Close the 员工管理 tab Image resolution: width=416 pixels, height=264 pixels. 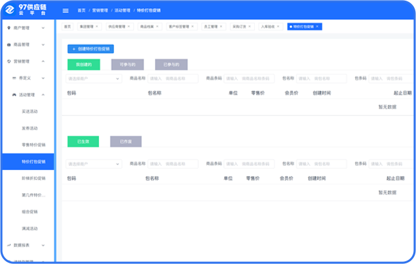pos(221,27)
